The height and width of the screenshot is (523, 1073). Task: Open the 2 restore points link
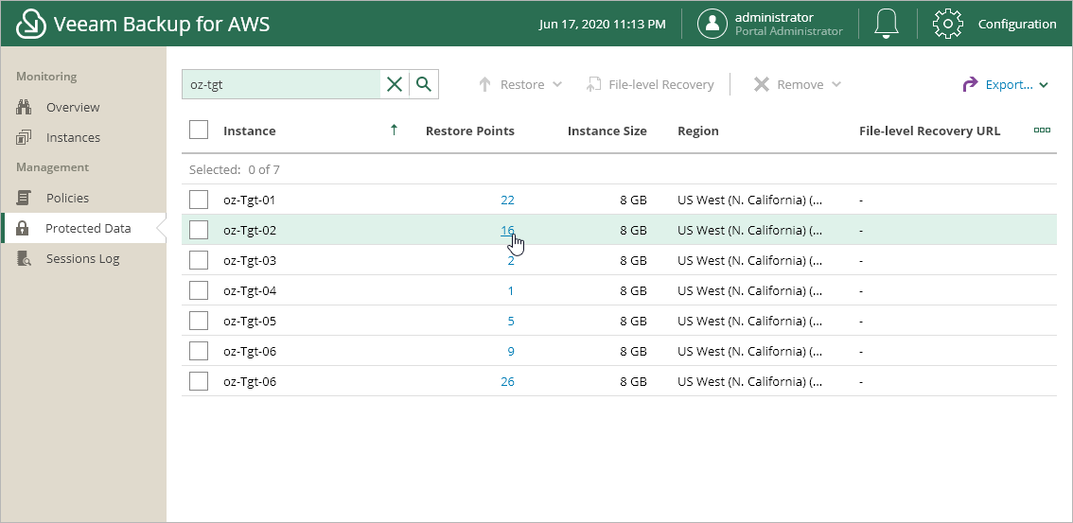pos(511,260)
